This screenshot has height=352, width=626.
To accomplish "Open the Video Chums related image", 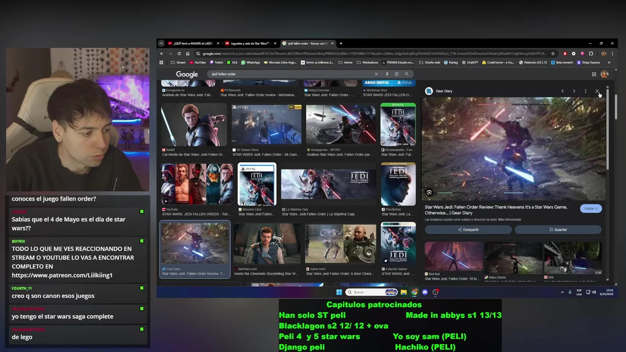I will (513, 258).
